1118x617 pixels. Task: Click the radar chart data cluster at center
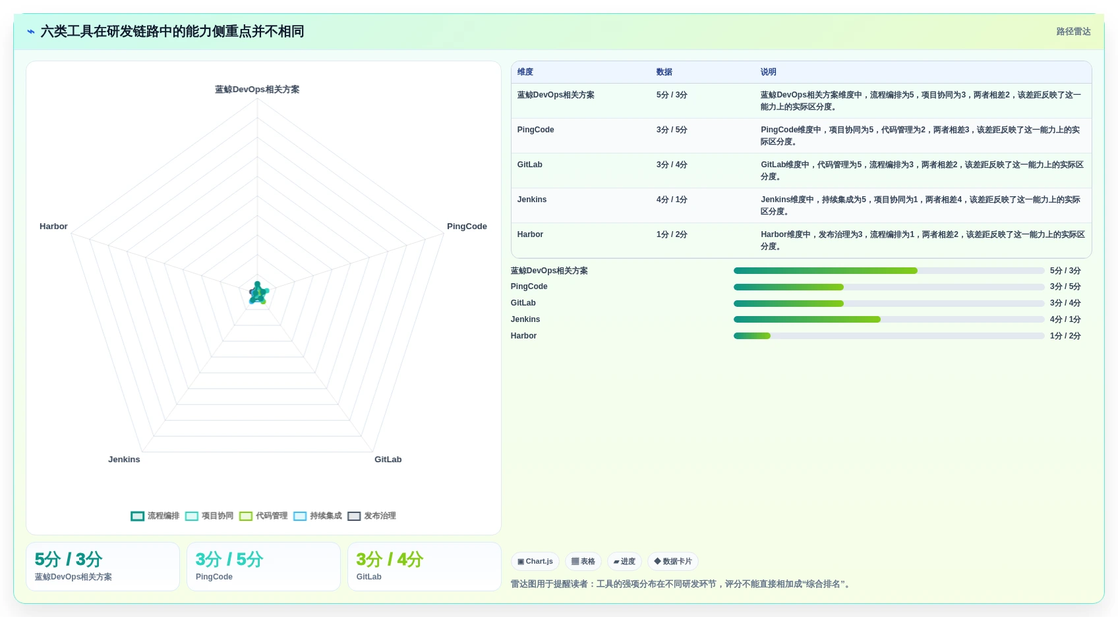click(x=258, y=293)
